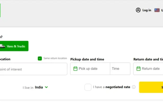Image resolution: width=163 pixels, height=109 pixels.
Task: Expand the country chevron next to India
Action: click(46, 87)
